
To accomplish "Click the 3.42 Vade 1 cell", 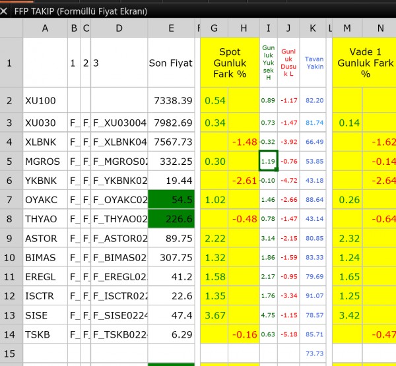I will point(347,315).
